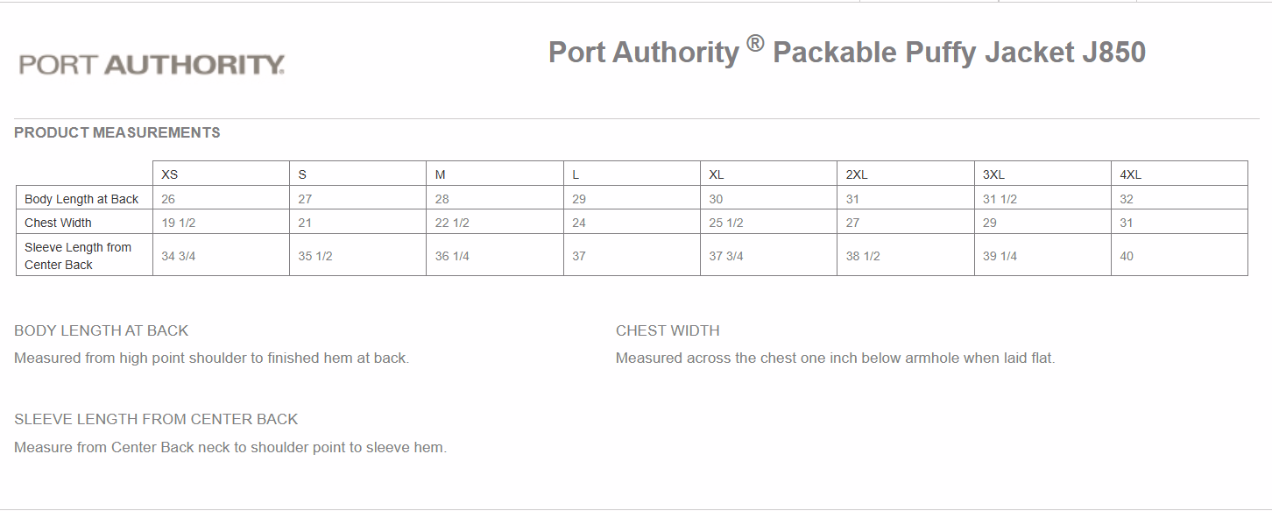Screen dimensions: 1272x511
Task: Click the S sleeve length cell 35 1/2
Action: pyautogui.click(x=315, y=256)
